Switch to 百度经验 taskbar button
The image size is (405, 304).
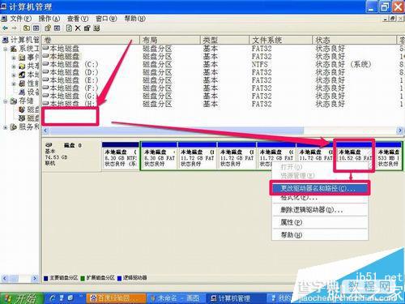point(116,298)
